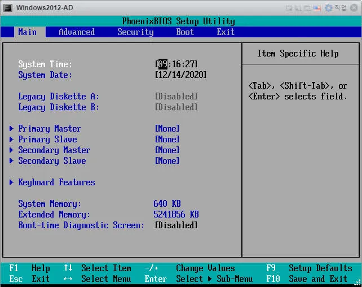
Task: Open the gear 작업 actions menu
Action: (x=335, y=8)
